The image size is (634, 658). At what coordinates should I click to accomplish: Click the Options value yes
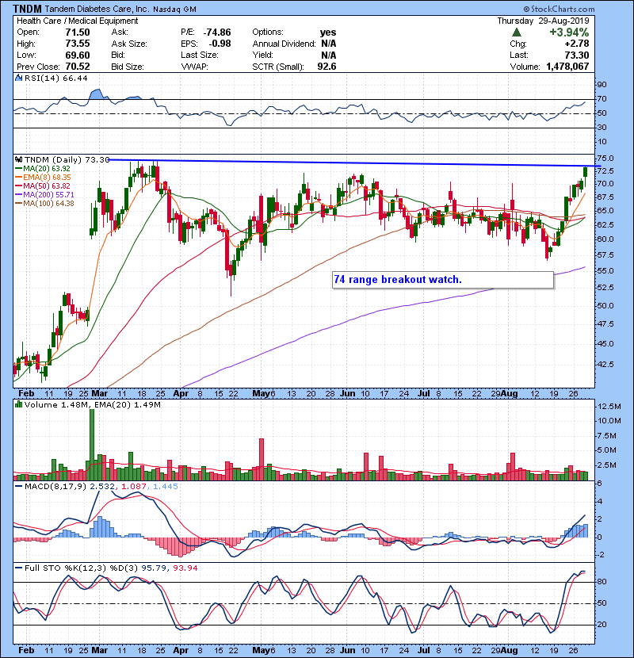click(x=328, y=33)
